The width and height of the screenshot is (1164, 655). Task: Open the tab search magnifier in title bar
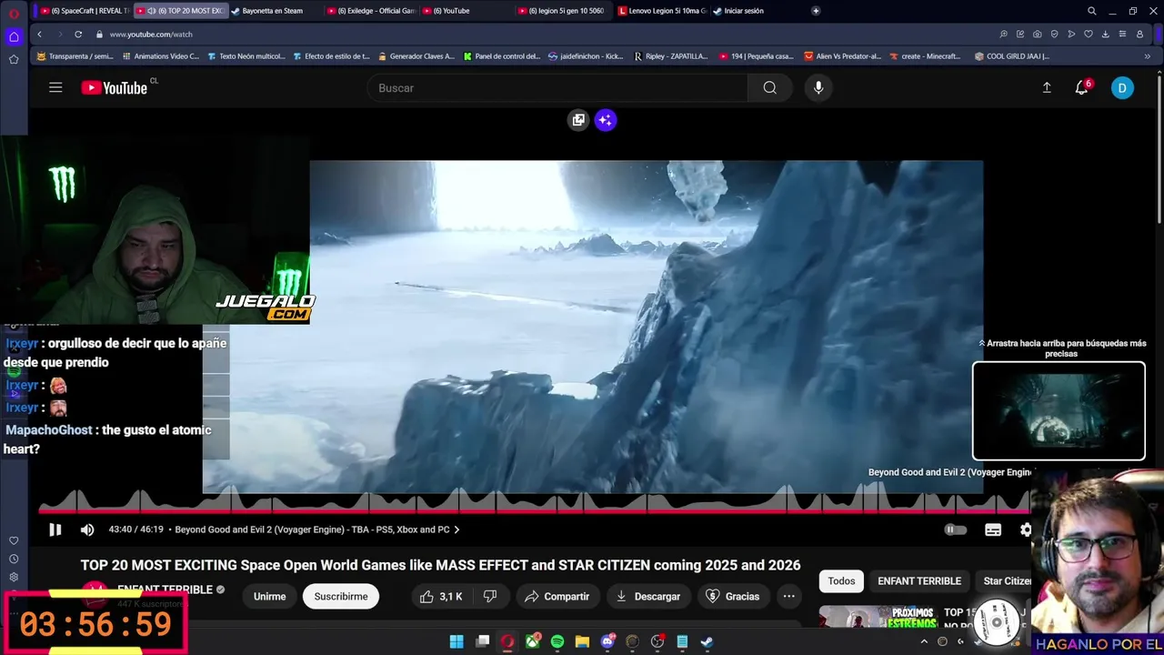coord(1091,11)
